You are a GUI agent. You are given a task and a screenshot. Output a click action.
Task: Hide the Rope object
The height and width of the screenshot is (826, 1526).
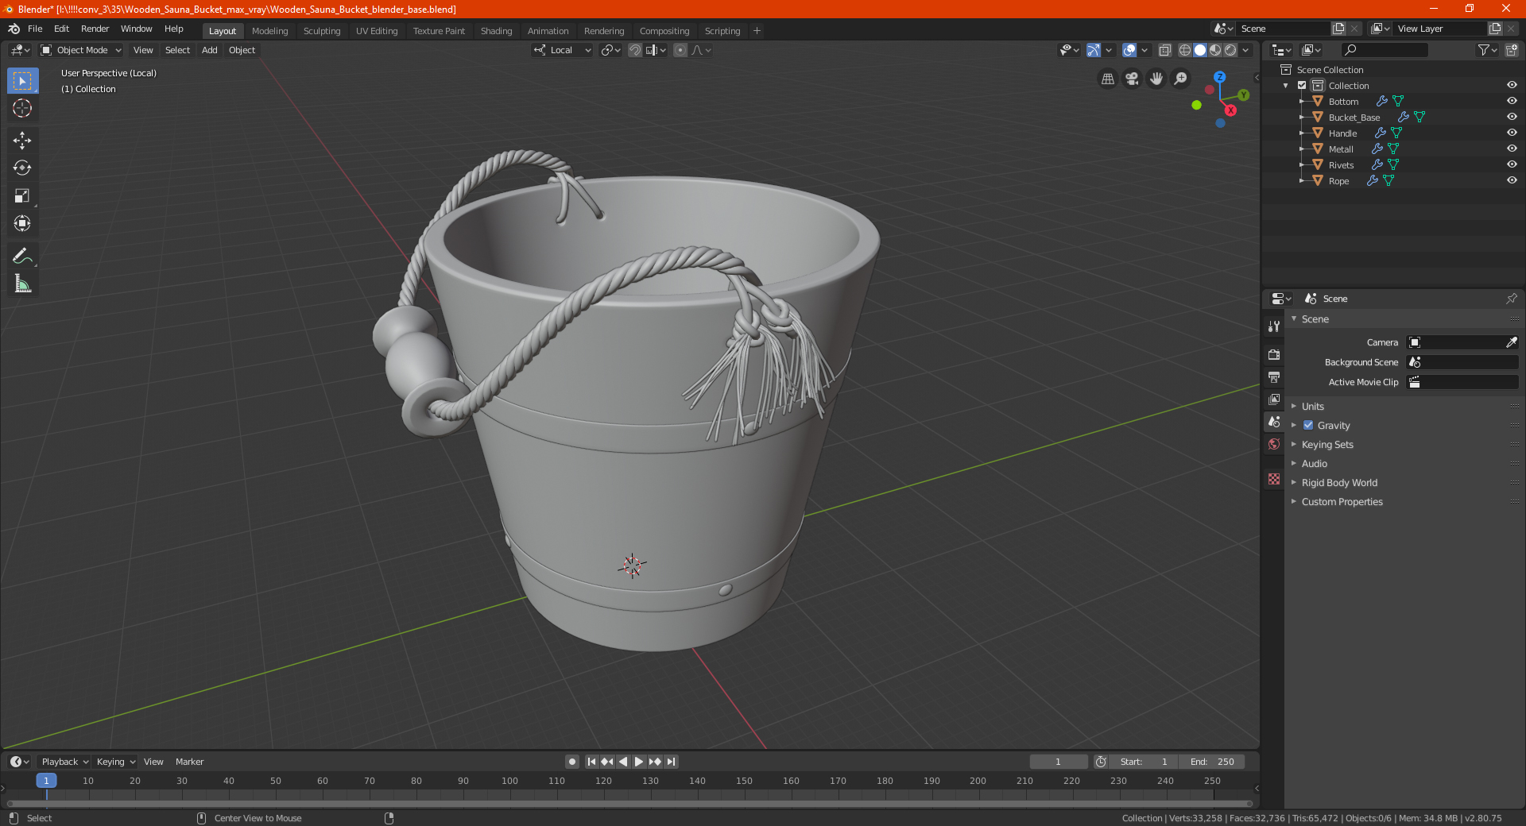pyautogui.click(x=1512, y=180)
